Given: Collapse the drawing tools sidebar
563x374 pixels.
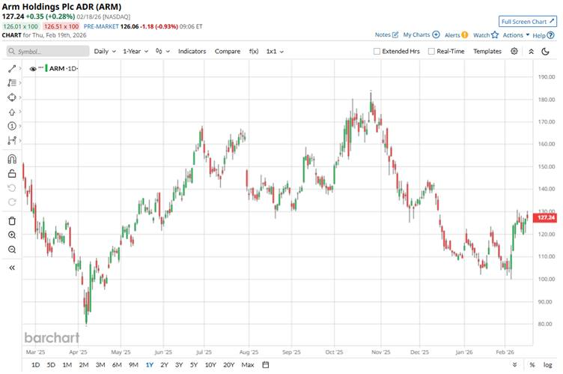Looking at the screenshot, I should (x=12, y=268).
